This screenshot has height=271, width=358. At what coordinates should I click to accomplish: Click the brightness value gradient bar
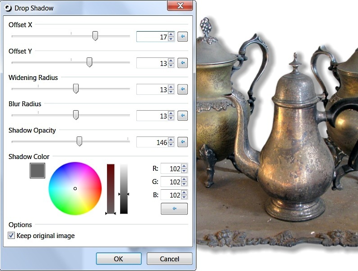(x=124, y=189)
